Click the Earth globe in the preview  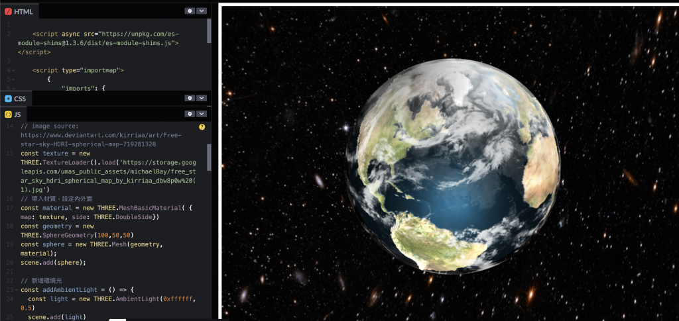point(452,166)
